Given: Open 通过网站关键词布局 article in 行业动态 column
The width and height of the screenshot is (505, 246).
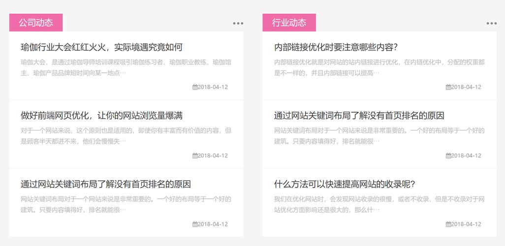Looking at the screenshot, I should [x=359, y=116].
